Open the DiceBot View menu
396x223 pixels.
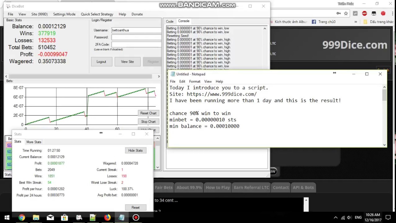(x=22, y=14)
